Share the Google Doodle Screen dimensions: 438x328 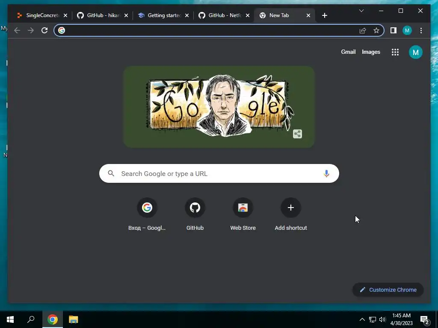[x=298, y=134]
